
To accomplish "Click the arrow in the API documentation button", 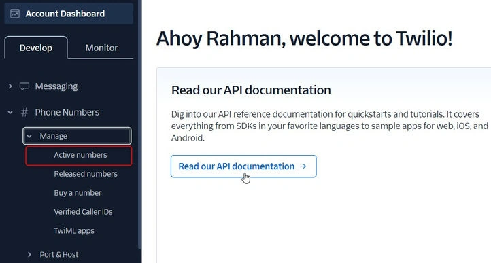I will (x=303, y=166).
